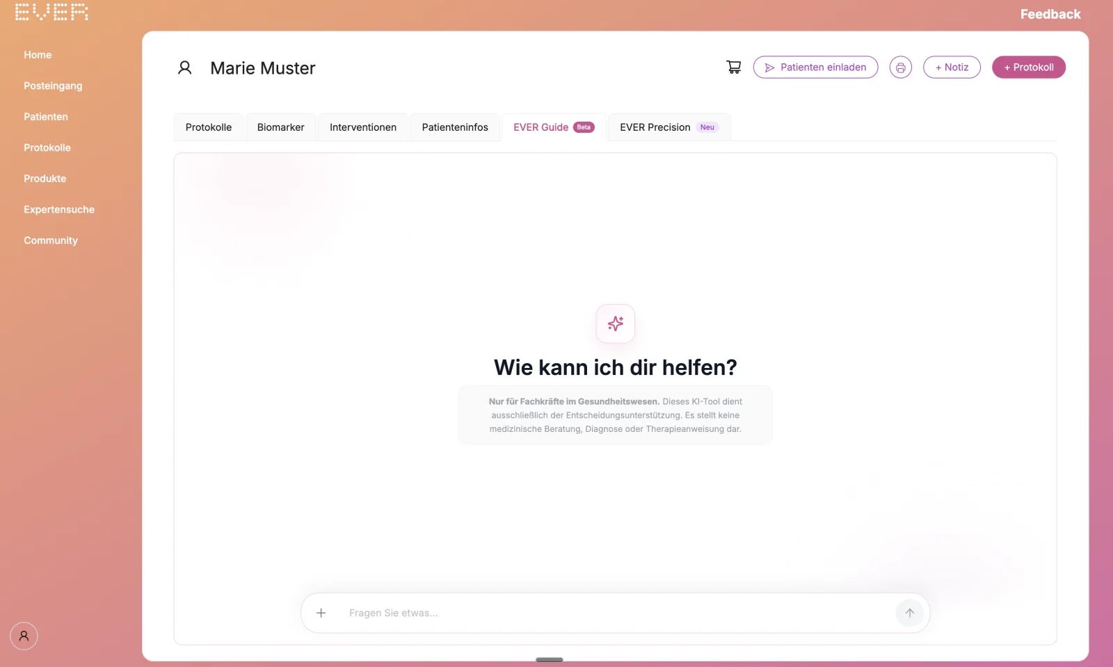1113x667 pixels.
Task: Click the bottom drag handle bar
Action: pos(550,659)
